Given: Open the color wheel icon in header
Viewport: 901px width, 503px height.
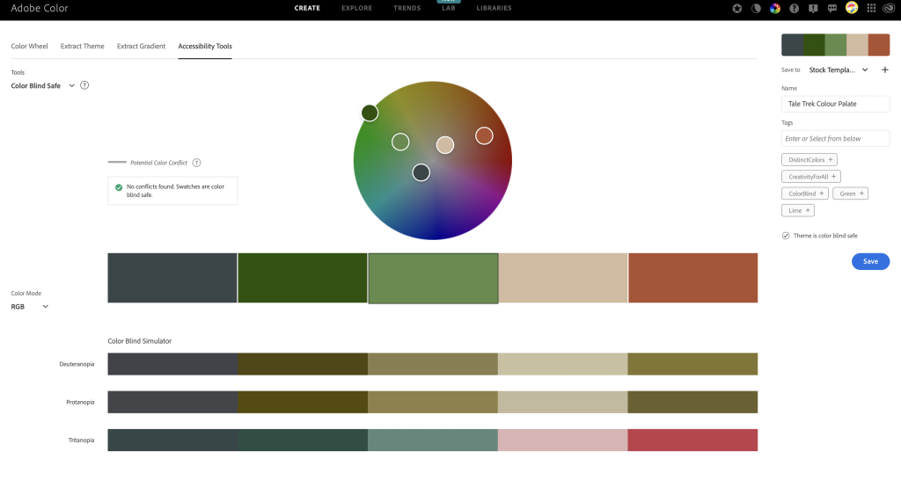Looking at the screenshot, I should [775, 8].
